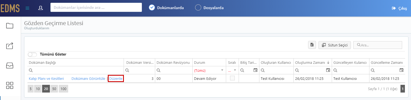Toggle the Tümünü Göster switch
This screenshot has width=411, height=100.
pos(32,54)
